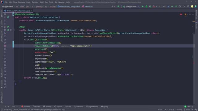Toggle the Structure tool window
Image resolution: width=198 pixels, height=111 pixels.
[x=2, y=73]
